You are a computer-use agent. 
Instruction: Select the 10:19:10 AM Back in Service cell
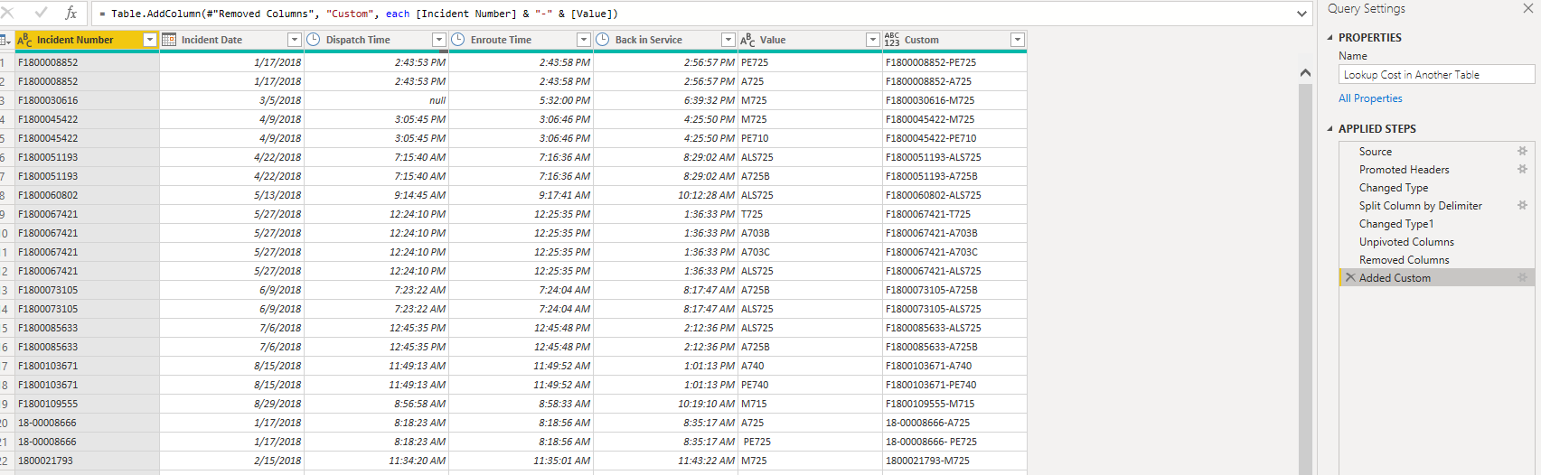pos(665,404)
